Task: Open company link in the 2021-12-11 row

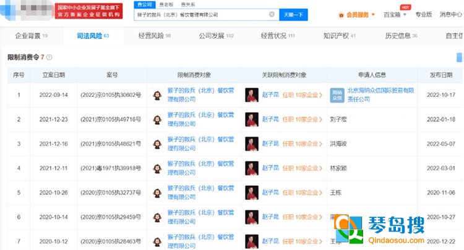Action: tap(200, 168)
